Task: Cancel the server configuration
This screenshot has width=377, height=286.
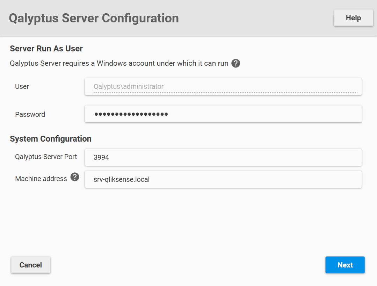Action: tap(30, 265)
